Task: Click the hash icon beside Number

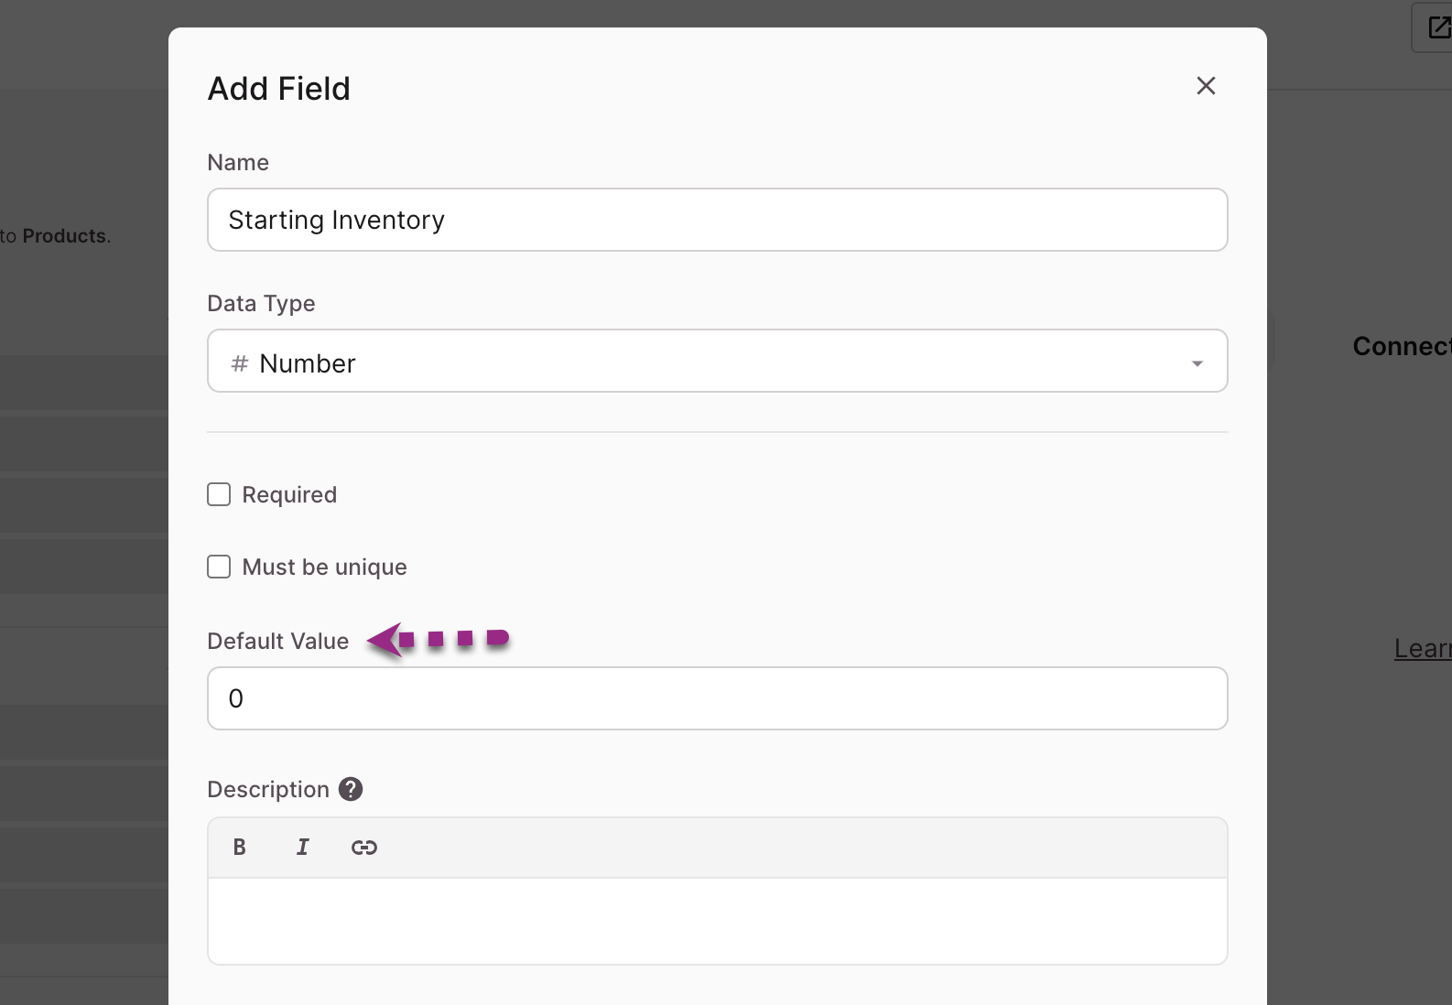Action: pyautogui.click(x=240, y=363)
